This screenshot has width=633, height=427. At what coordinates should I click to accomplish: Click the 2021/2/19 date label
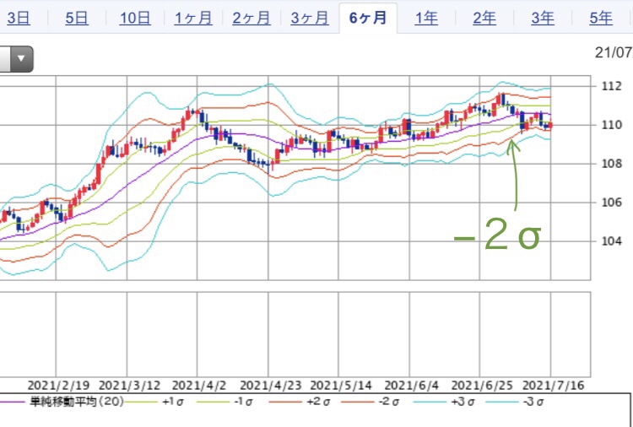(58, 386)
